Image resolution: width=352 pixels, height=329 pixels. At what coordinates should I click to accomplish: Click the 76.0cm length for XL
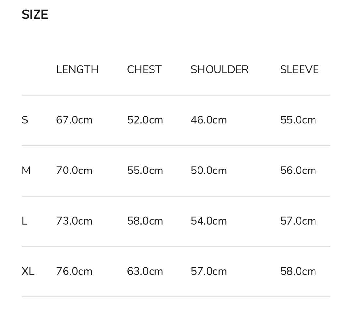[74, 271]
